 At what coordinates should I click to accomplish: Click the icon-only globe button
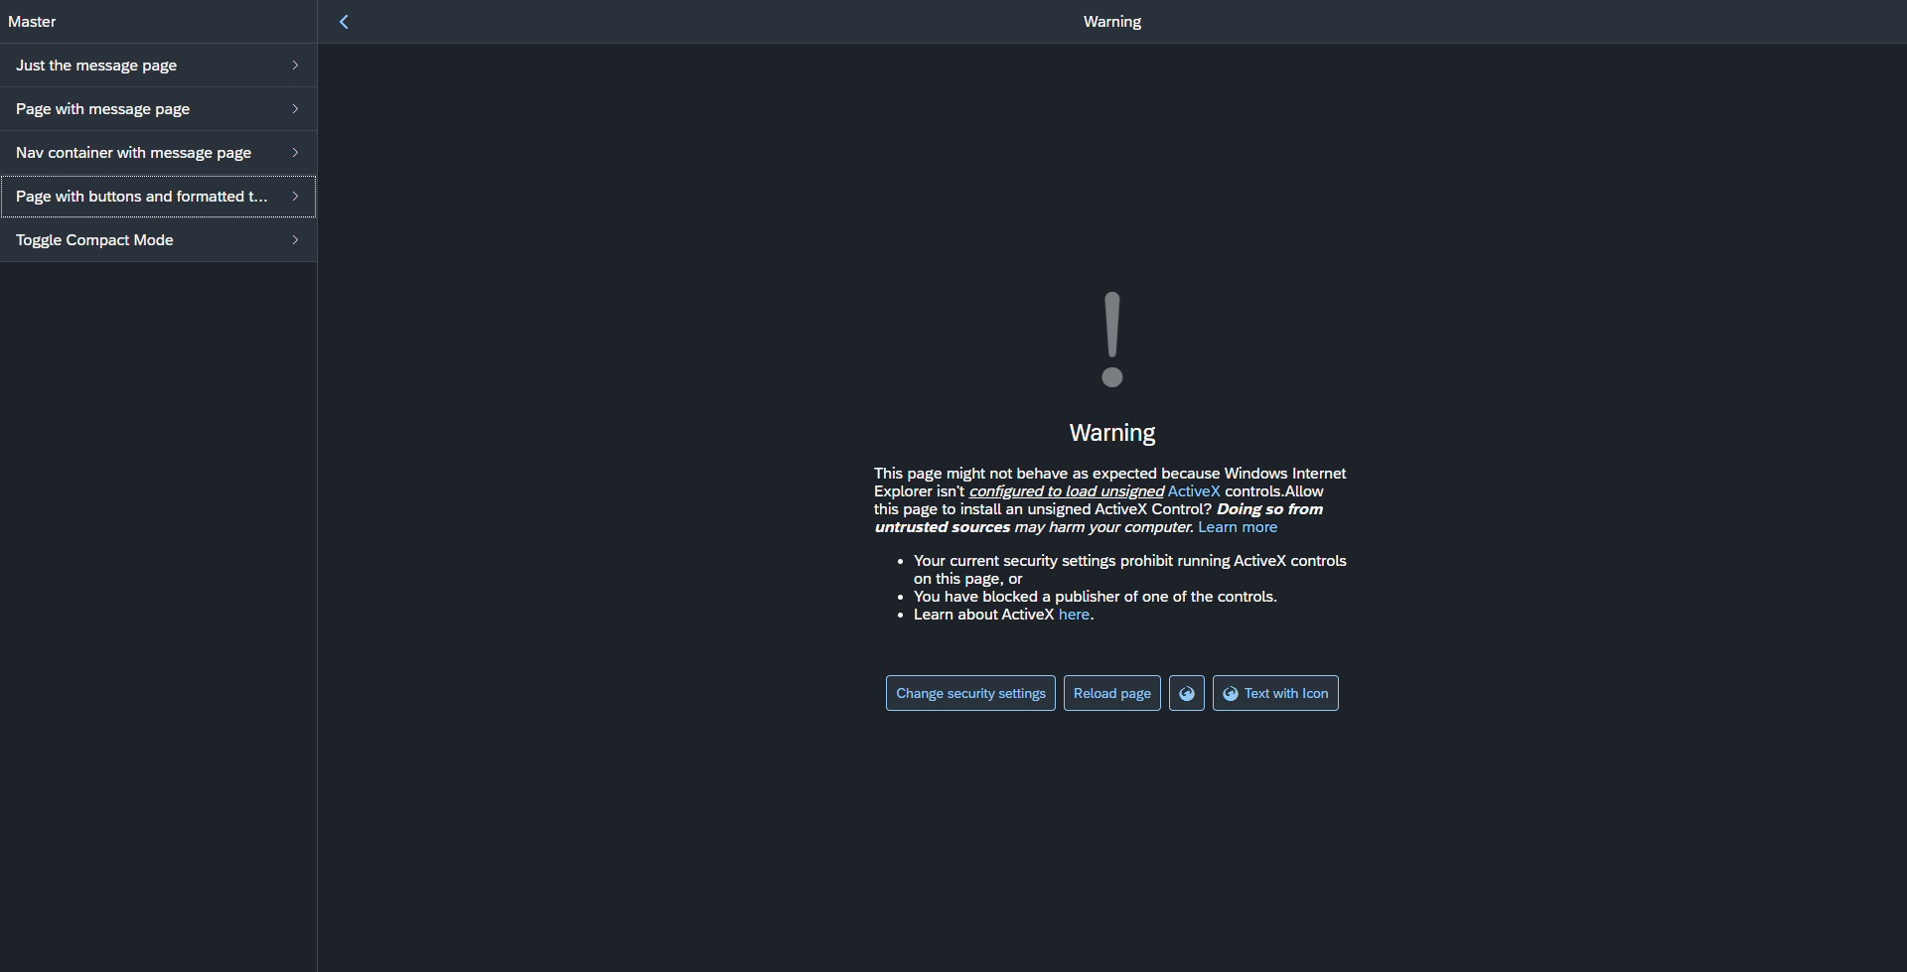[1186, 692]
